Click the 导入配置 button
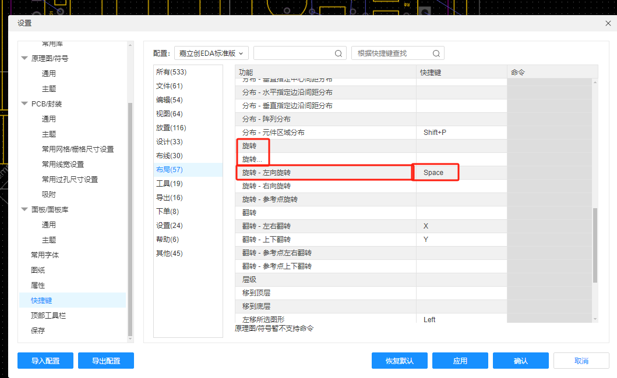Screen dimensions: 617x378 coord(45,361)
